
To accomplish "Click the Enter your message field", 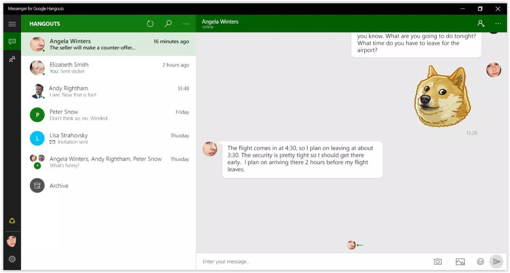I will pos(313,262).
